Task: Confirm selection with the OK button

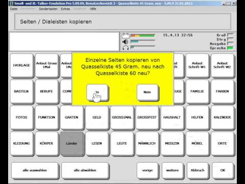Action: [x=223, y=170]
